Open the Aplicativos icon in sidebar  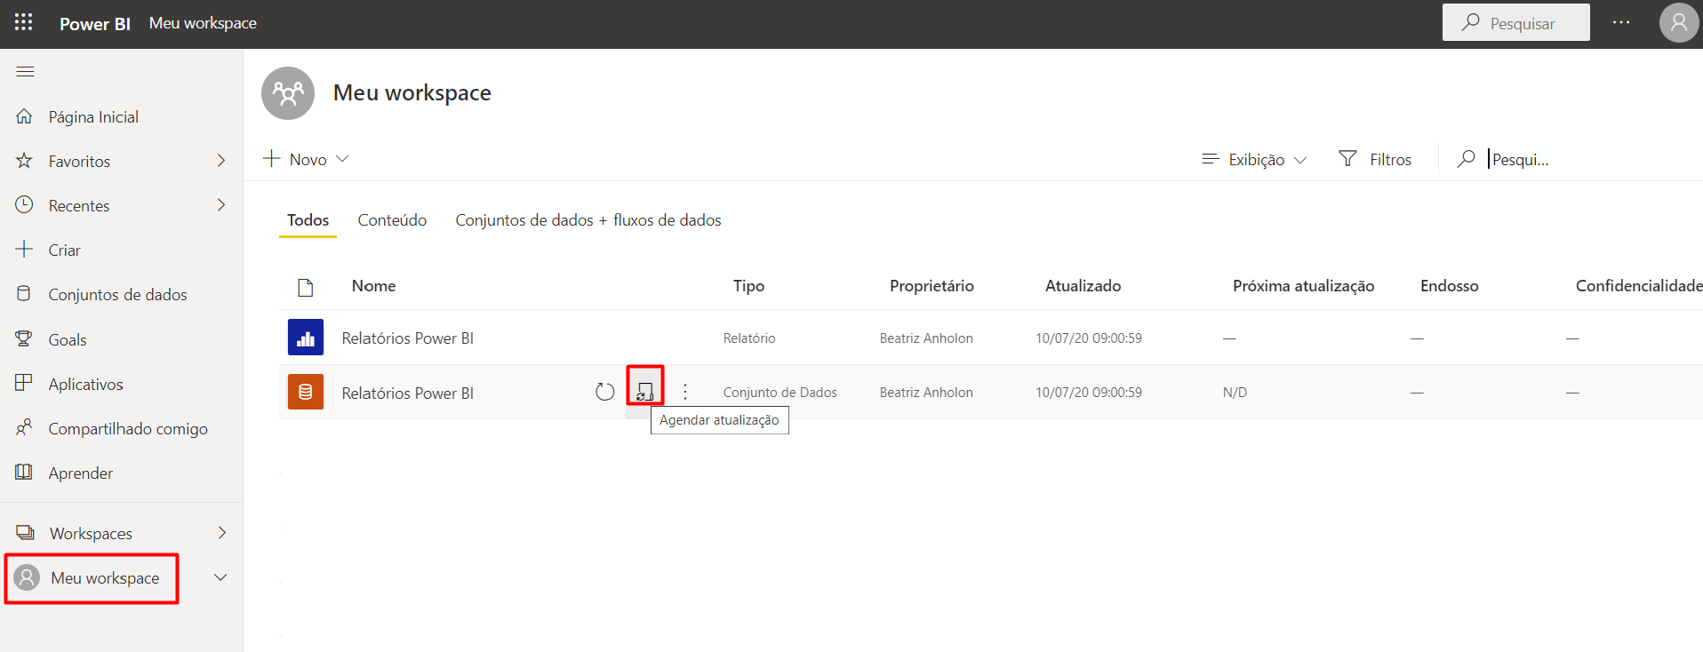(x=25, y=384)
